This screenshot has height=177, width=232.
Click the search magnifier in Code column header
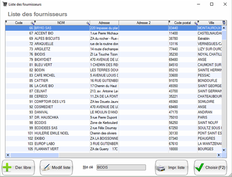point(32,23)
